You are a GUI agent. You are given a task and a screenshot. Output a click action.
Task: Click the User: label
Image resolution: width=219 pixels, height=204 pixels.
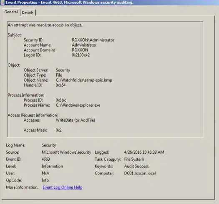tap(10, 173)
